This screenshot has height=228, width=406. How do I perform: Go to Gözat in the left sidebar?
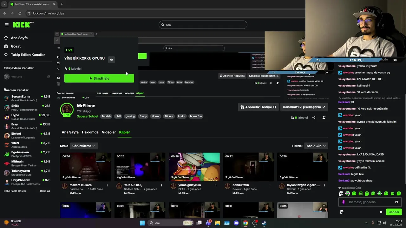click(16, 46)
